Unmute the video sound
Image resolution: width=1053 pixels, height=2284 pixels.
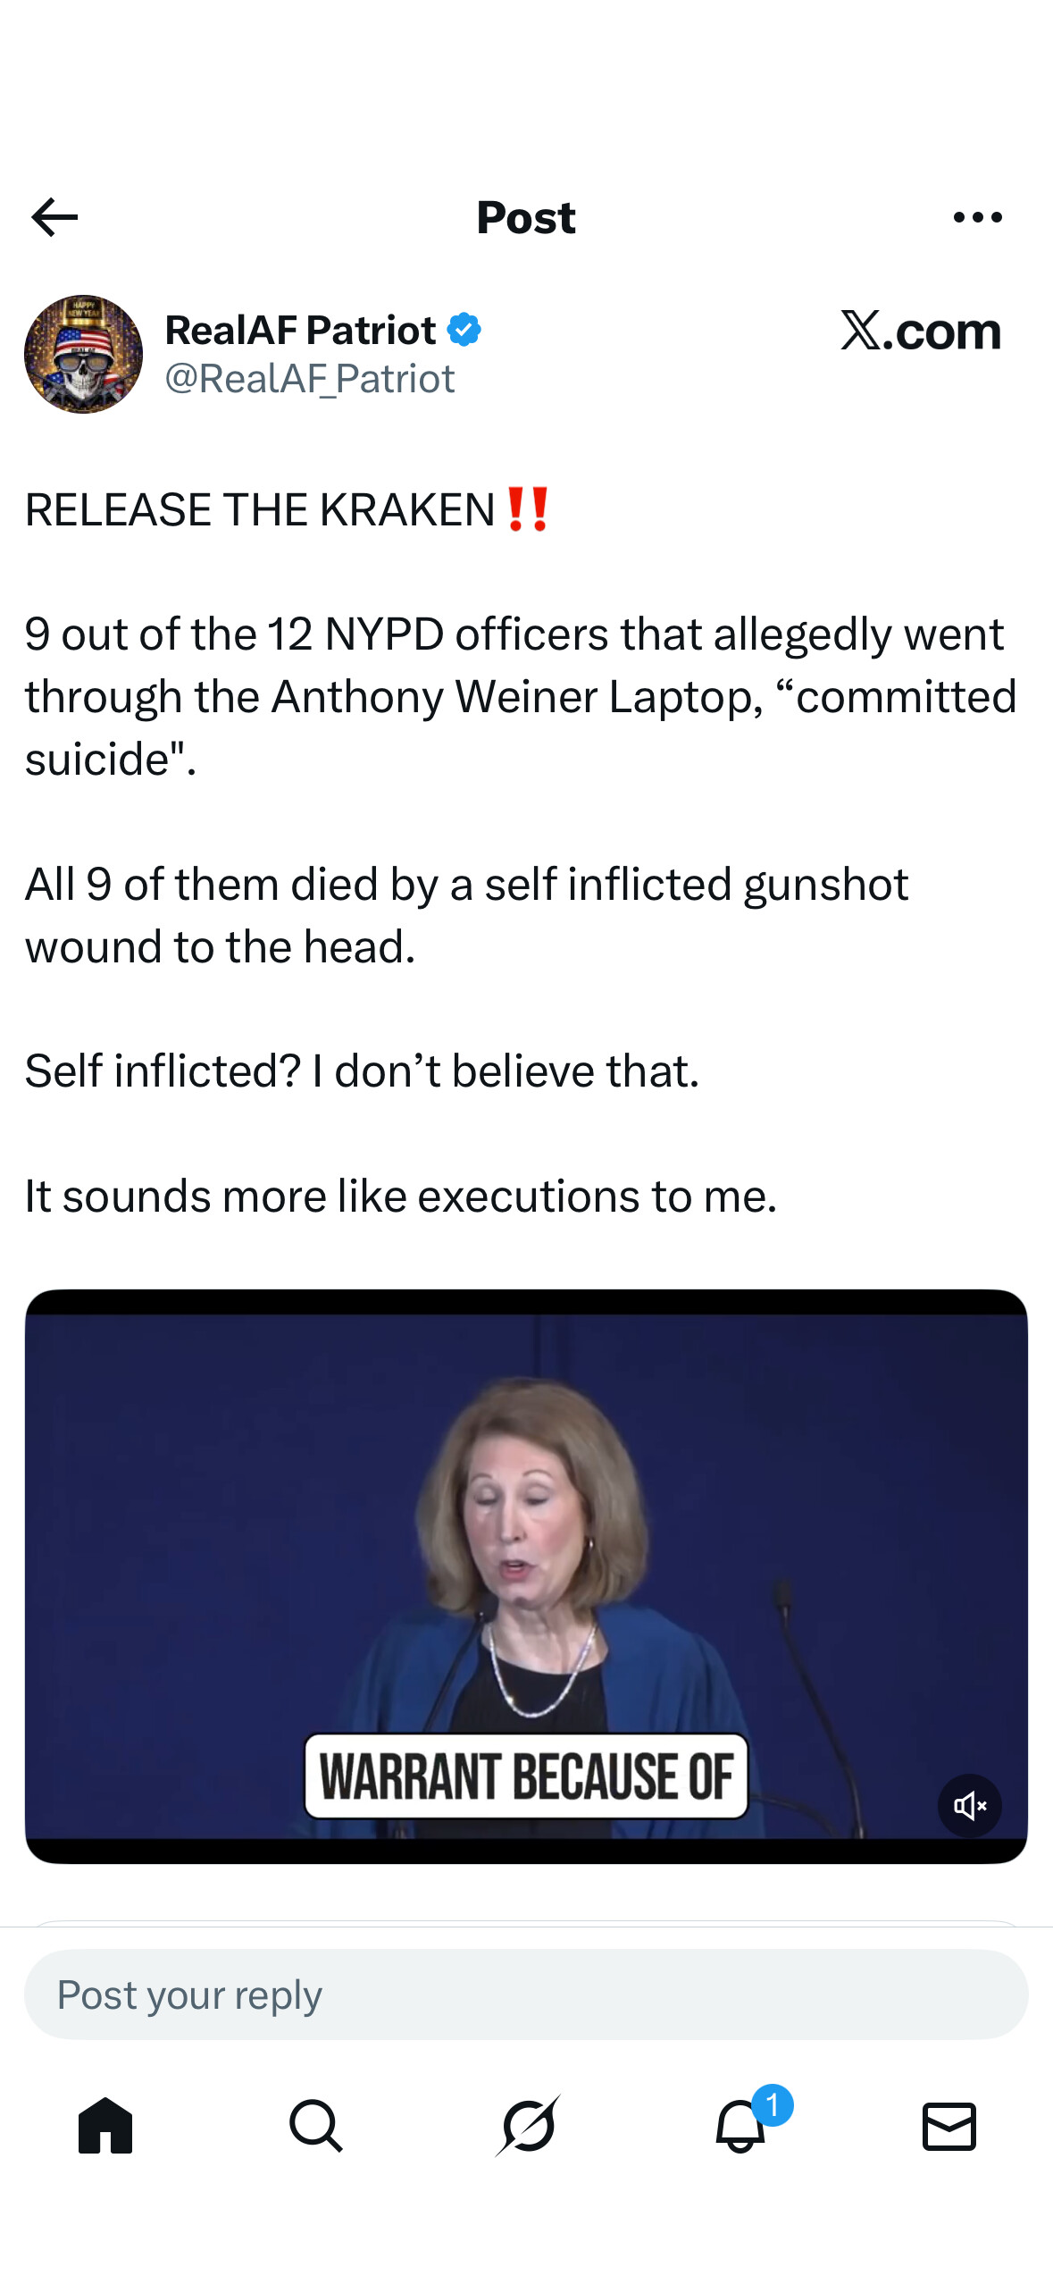[x=969, y=1806]
